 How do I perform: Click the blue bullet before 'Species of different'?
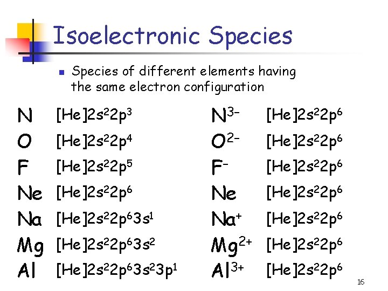[61, 73]
